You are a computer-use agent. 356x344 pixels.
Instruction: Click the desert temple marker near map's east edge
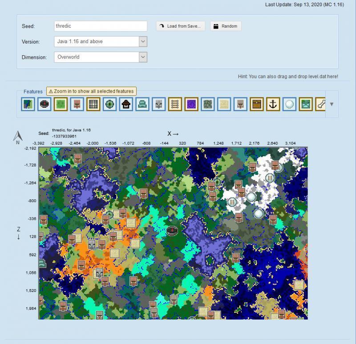click(299, 285)
